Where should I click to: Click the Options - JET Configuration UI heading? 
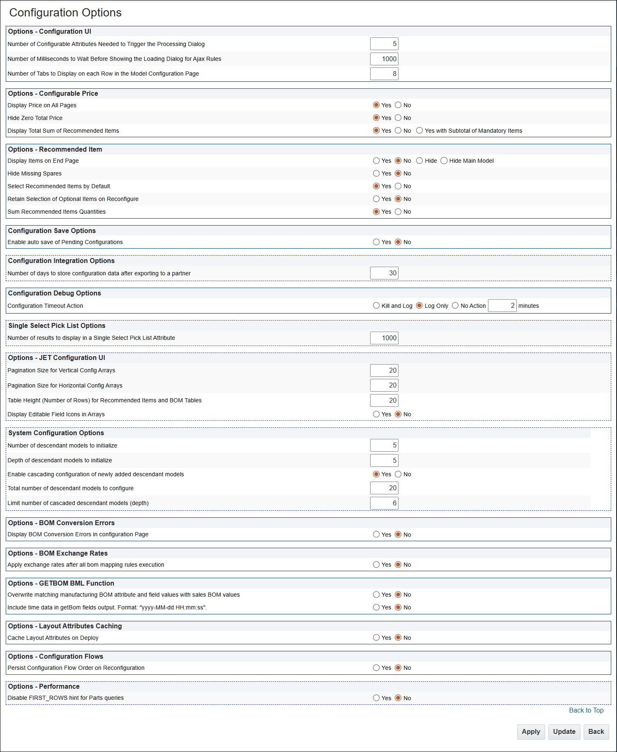tap(57, 358)
